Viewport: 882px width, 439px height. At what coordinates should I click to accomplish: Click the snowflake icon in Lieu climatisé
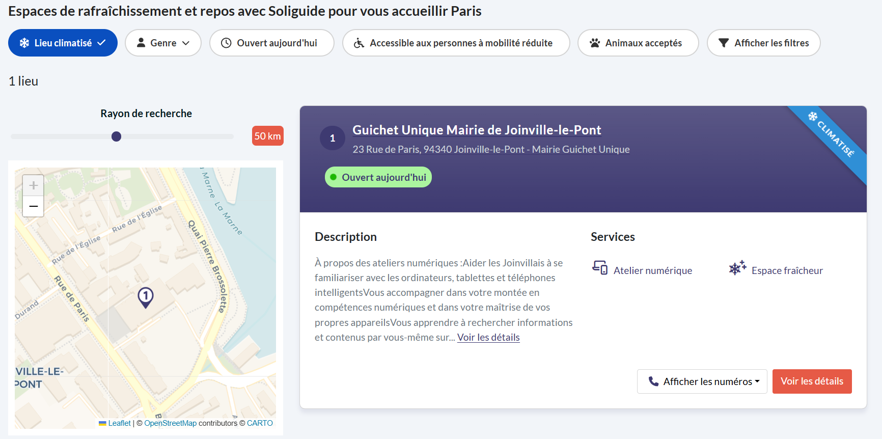pos(24,43)
